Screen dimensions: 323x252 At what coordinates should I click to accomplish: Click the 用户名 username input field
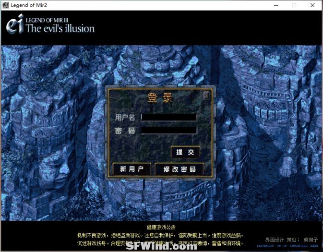point(169,117)
